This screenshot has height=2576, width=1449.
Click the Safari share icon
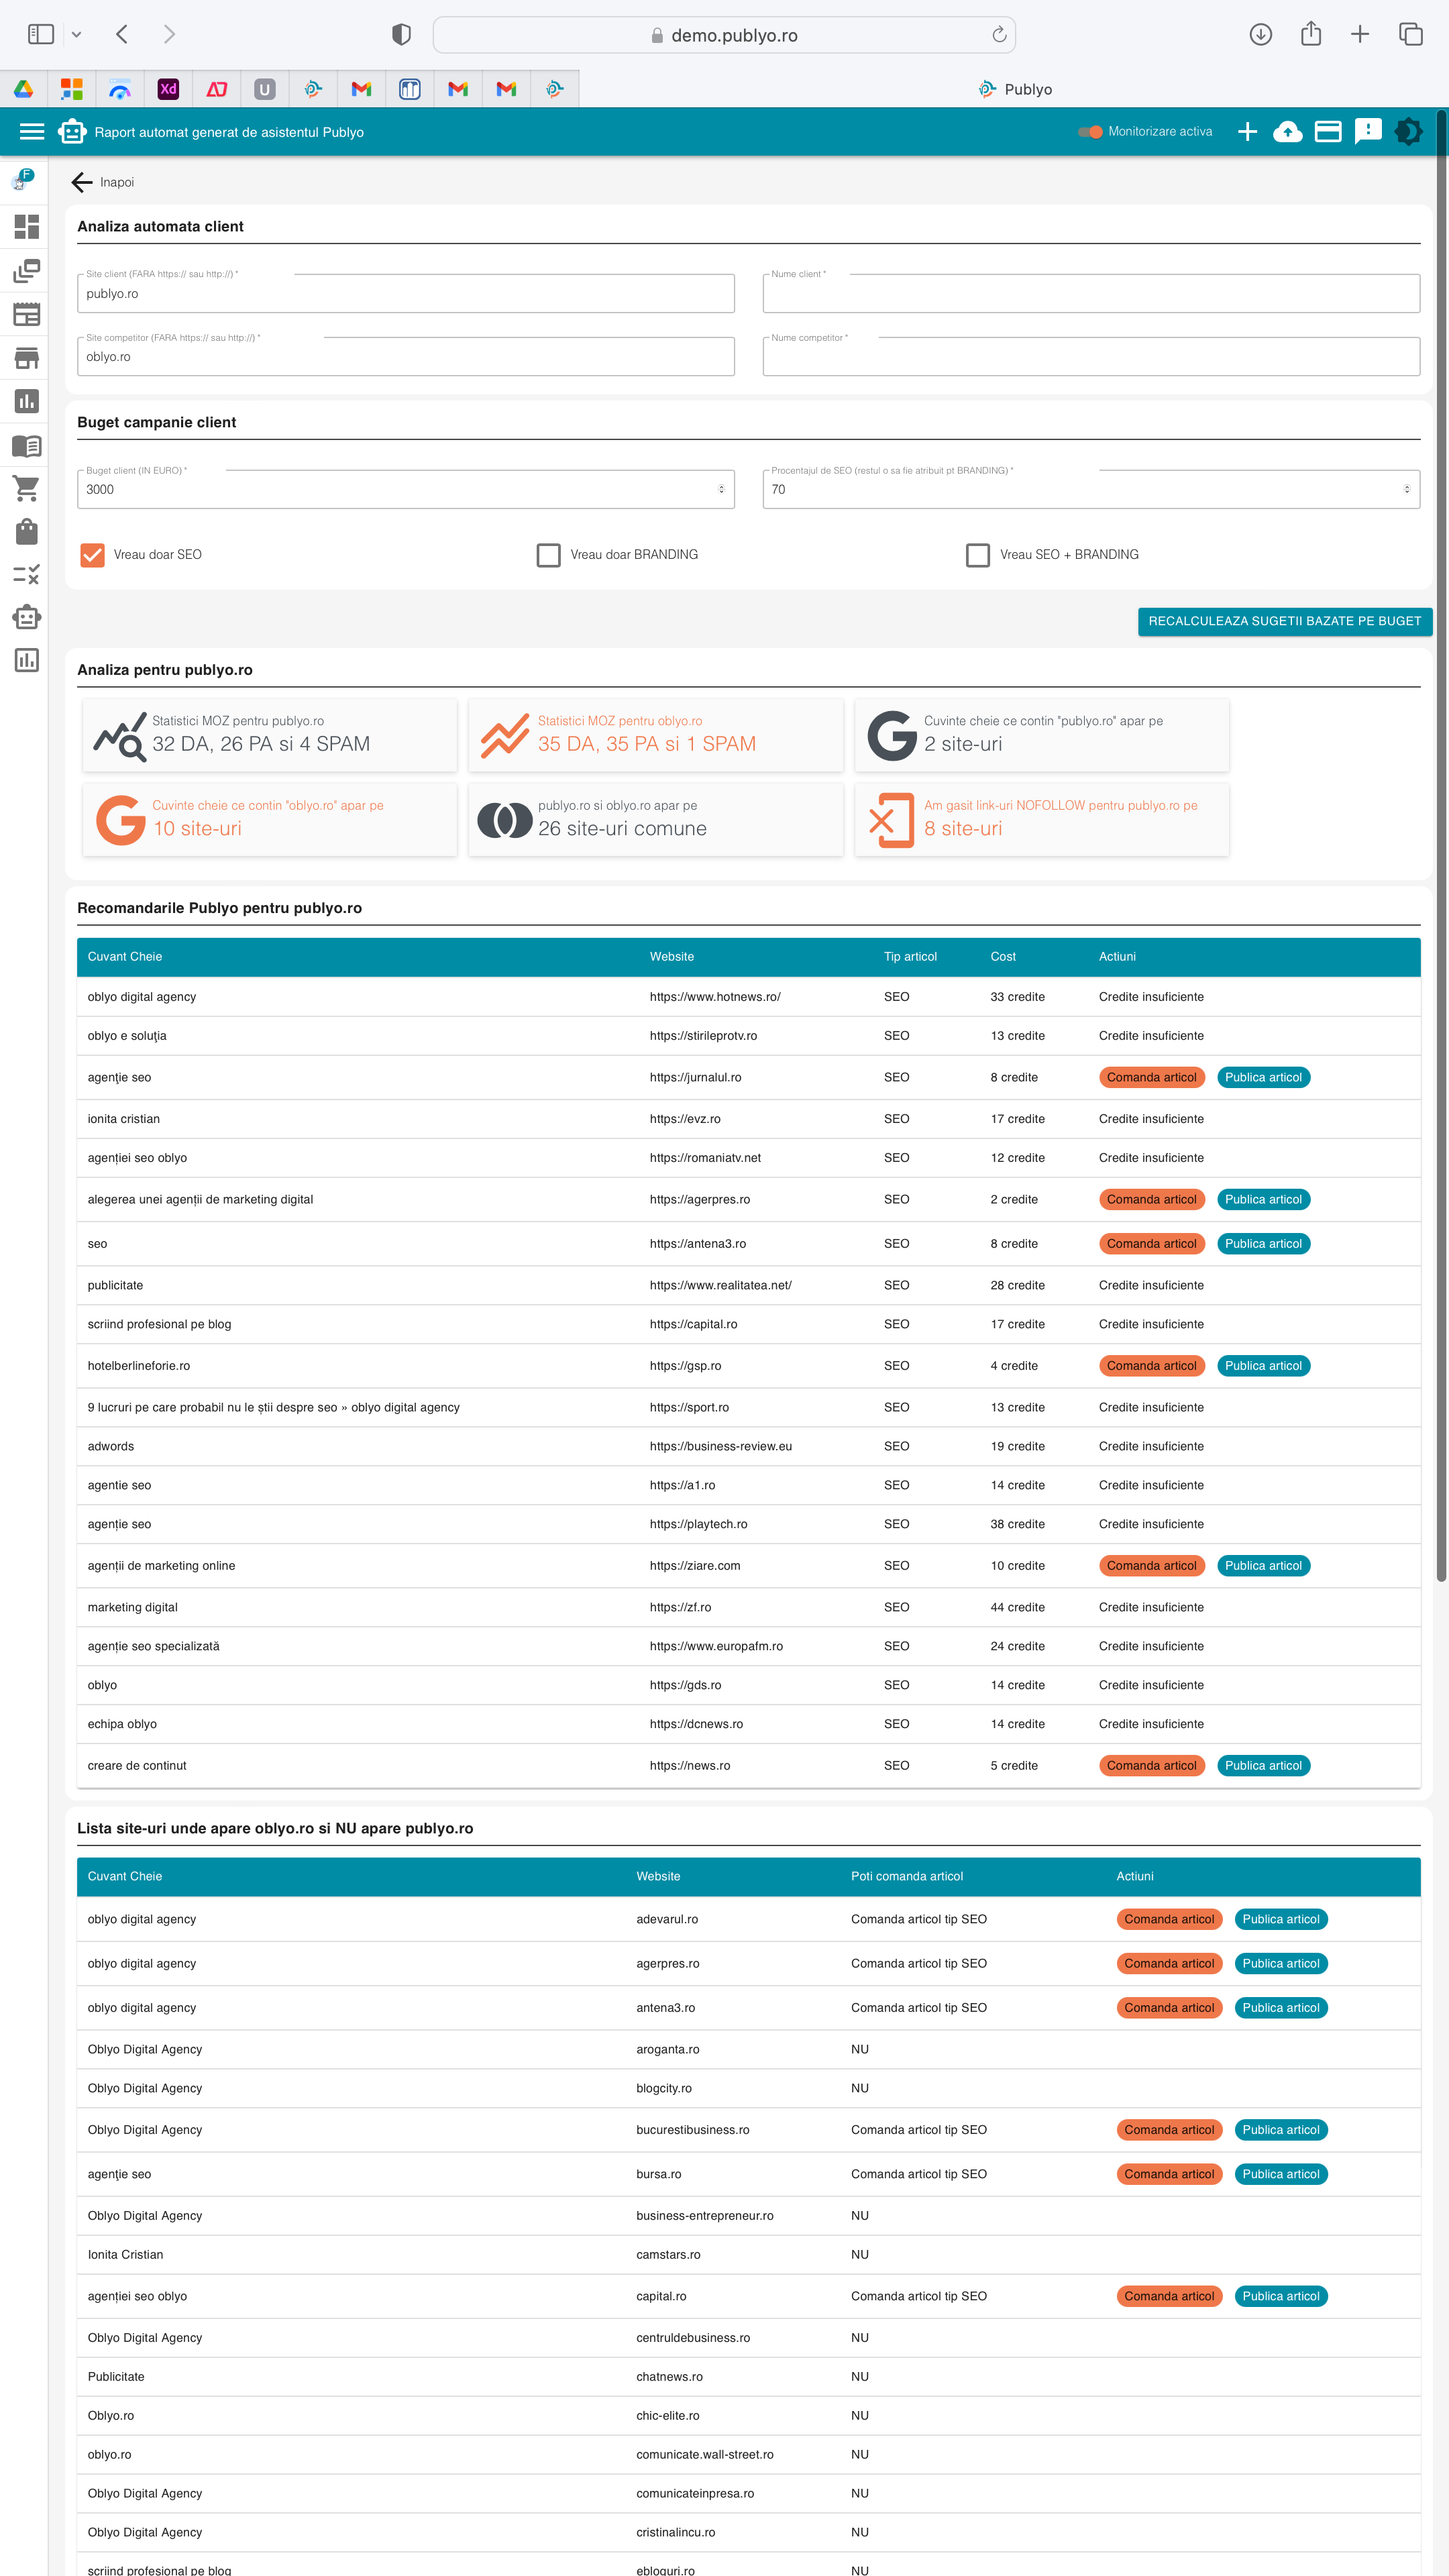point(1311,34)
